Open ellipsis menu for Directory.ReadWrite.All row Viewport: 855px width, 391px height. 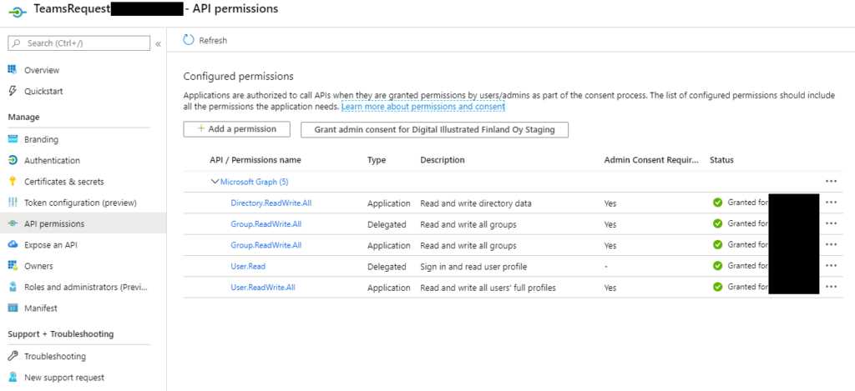(831, 203)
